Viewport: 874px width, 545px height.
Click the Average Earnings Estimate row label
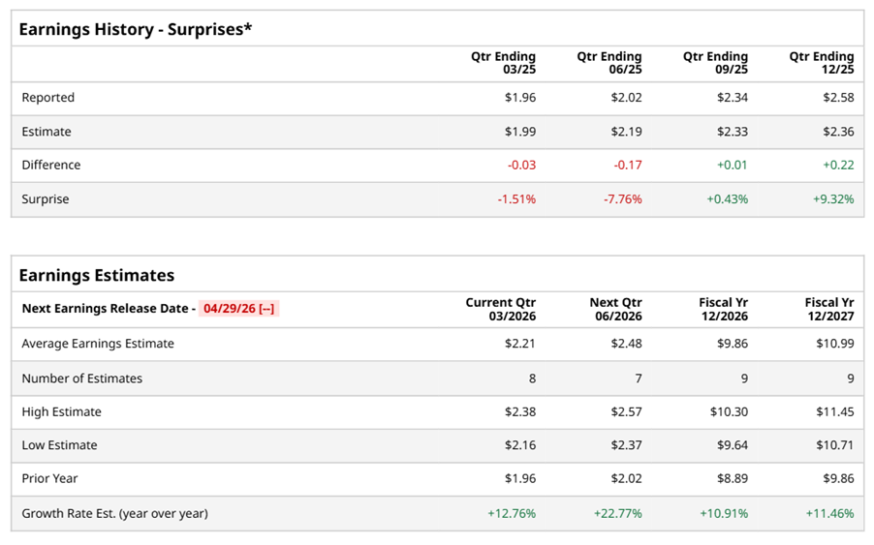coord(98,344)
